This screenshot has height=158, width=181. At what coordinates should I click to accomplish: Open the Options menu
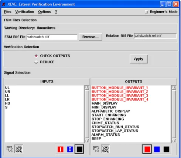pyautogui.click(x=44, y=12)
